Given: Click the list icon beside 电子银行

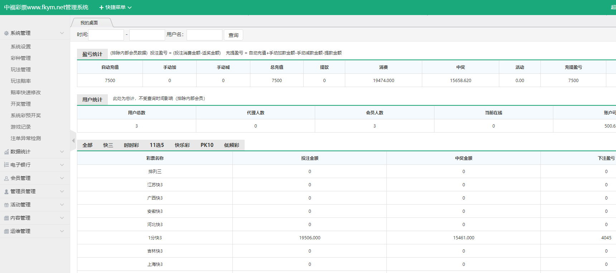Looking at the screenshot, I should 6,165.
